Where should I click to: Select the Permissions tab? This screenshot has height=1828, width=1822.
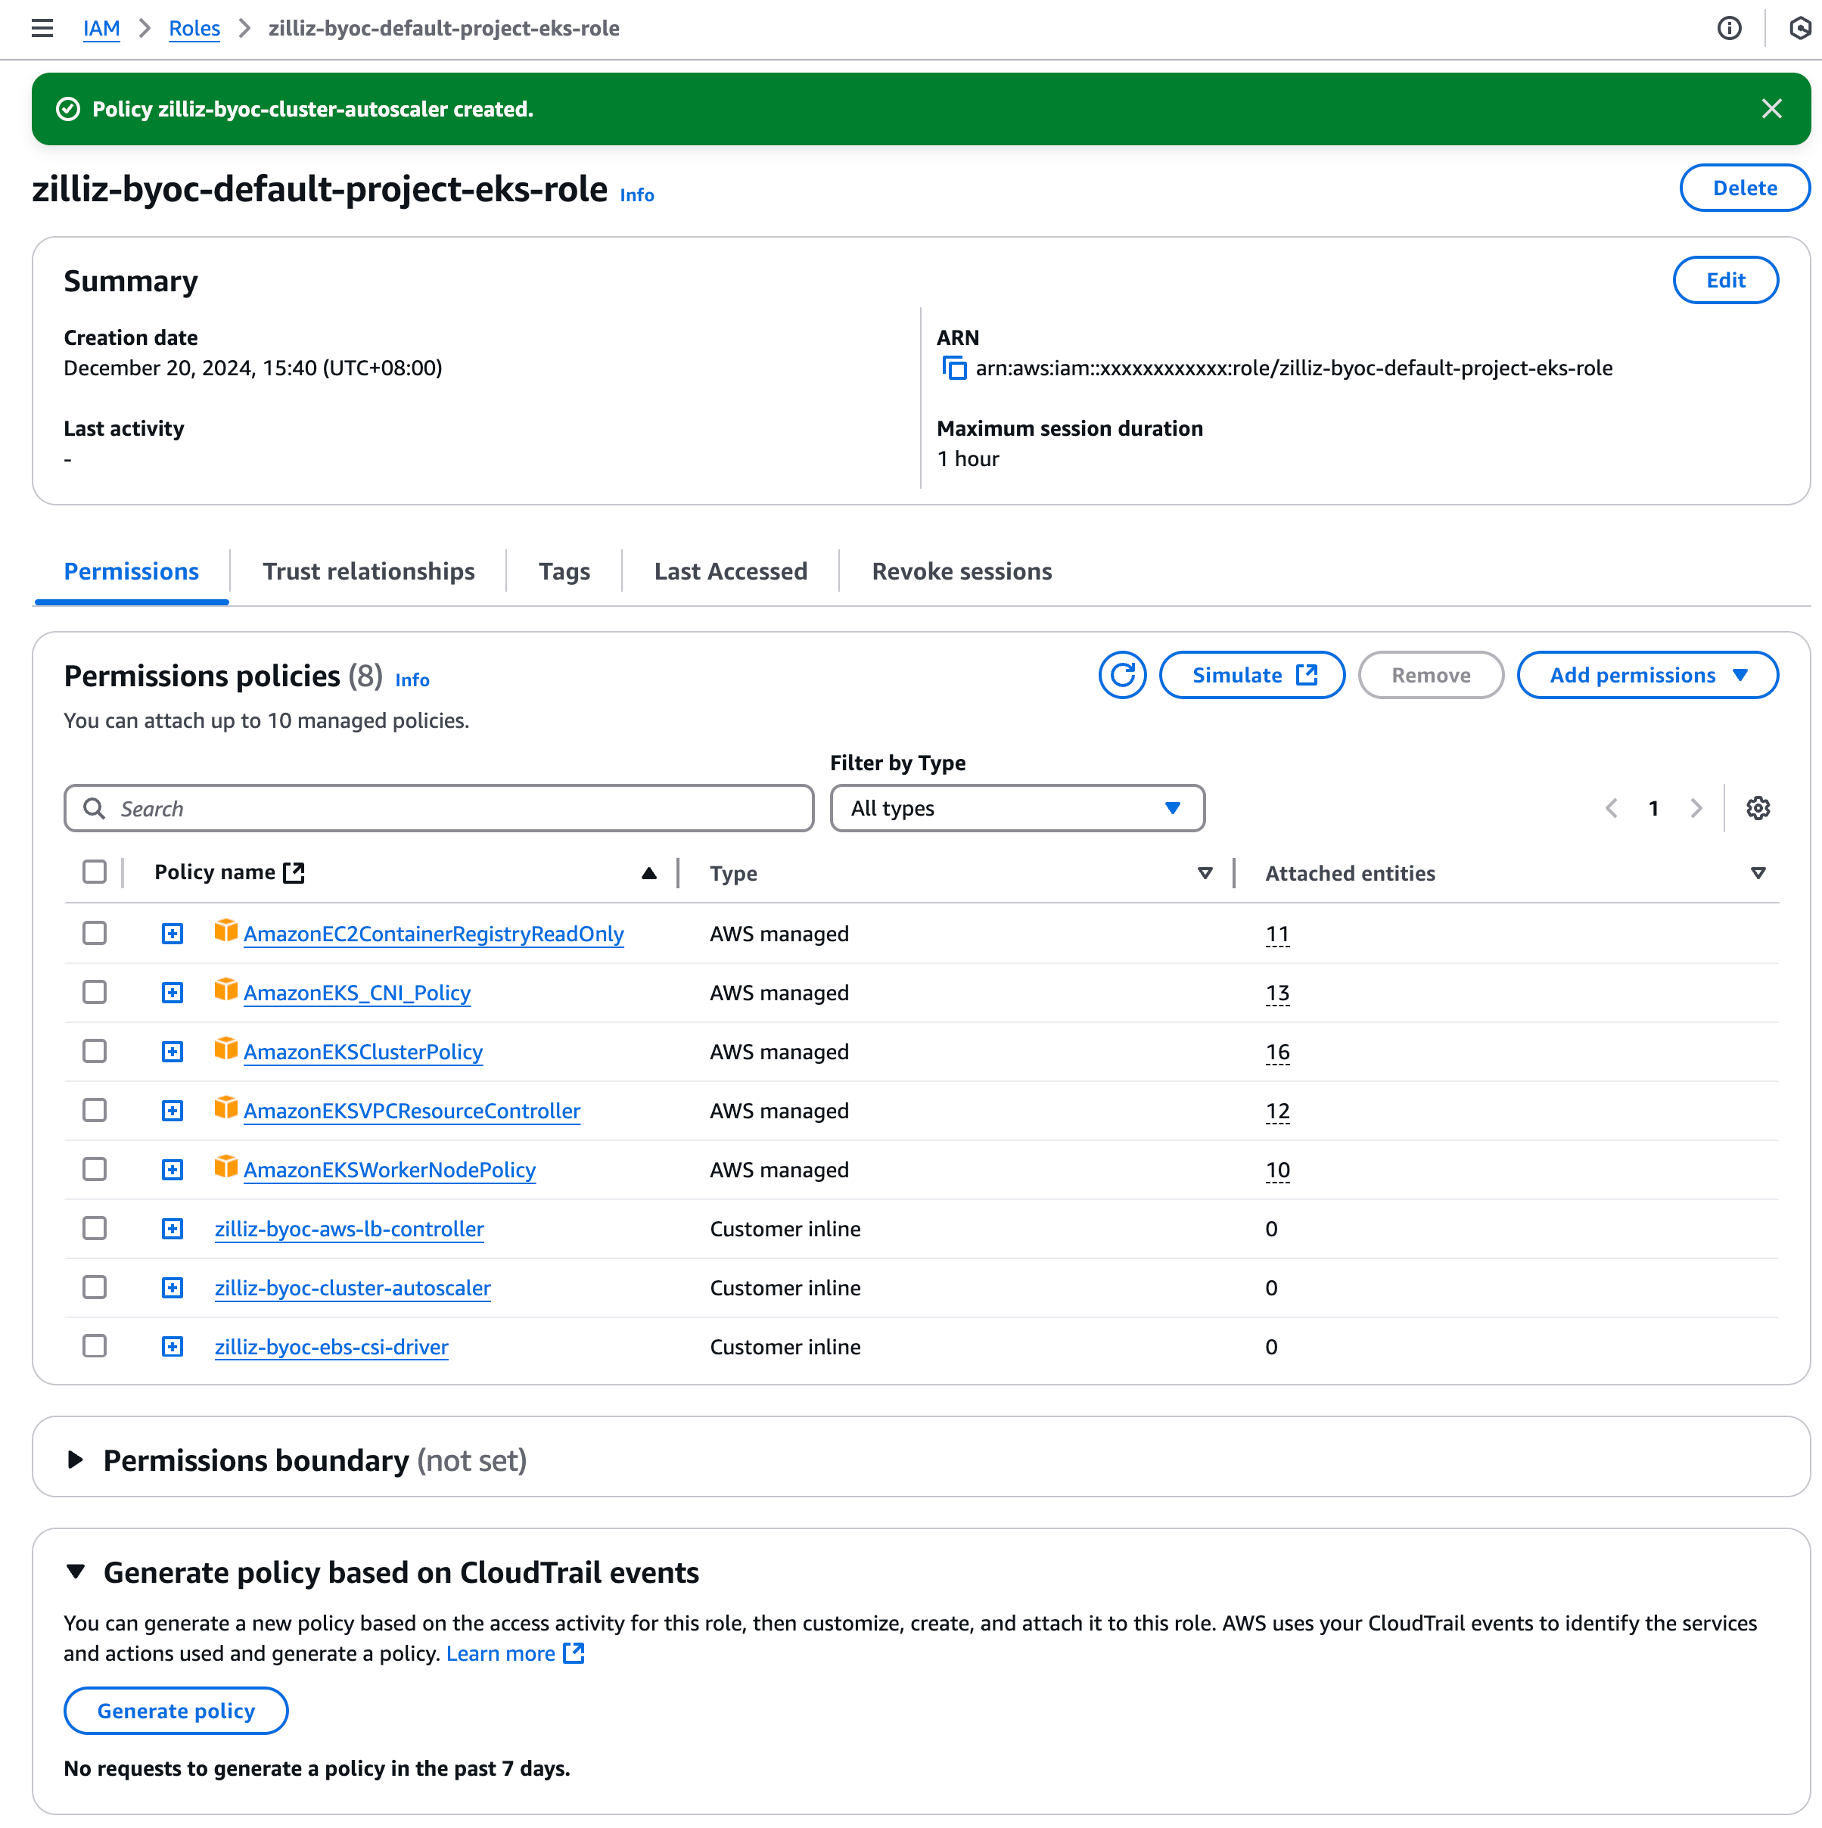(132, 571)
